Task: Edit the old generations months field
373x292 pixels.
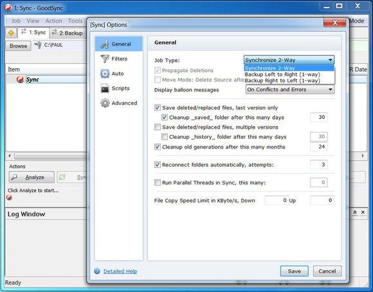Action: [x=319, y=147]
